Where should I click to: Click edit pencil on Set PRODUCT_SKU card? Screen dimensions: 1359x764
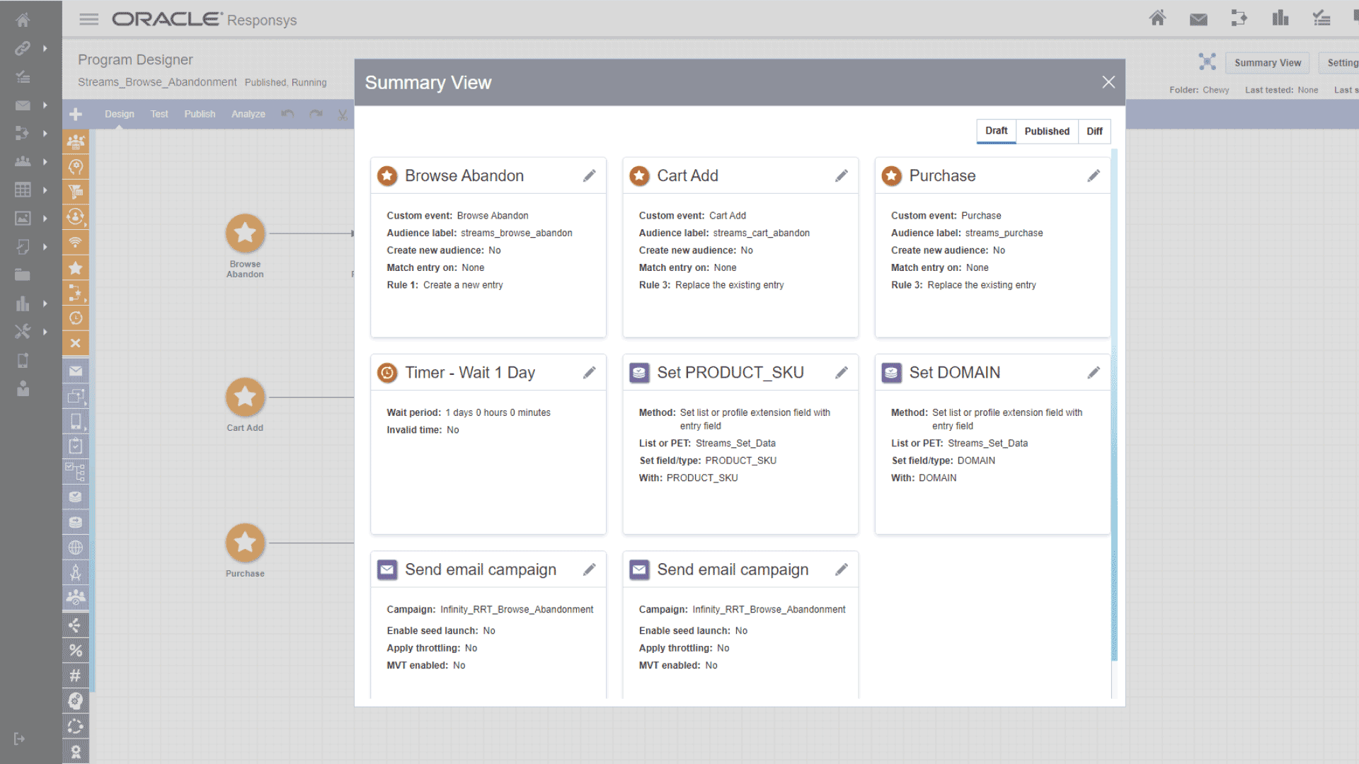point(841,372)
